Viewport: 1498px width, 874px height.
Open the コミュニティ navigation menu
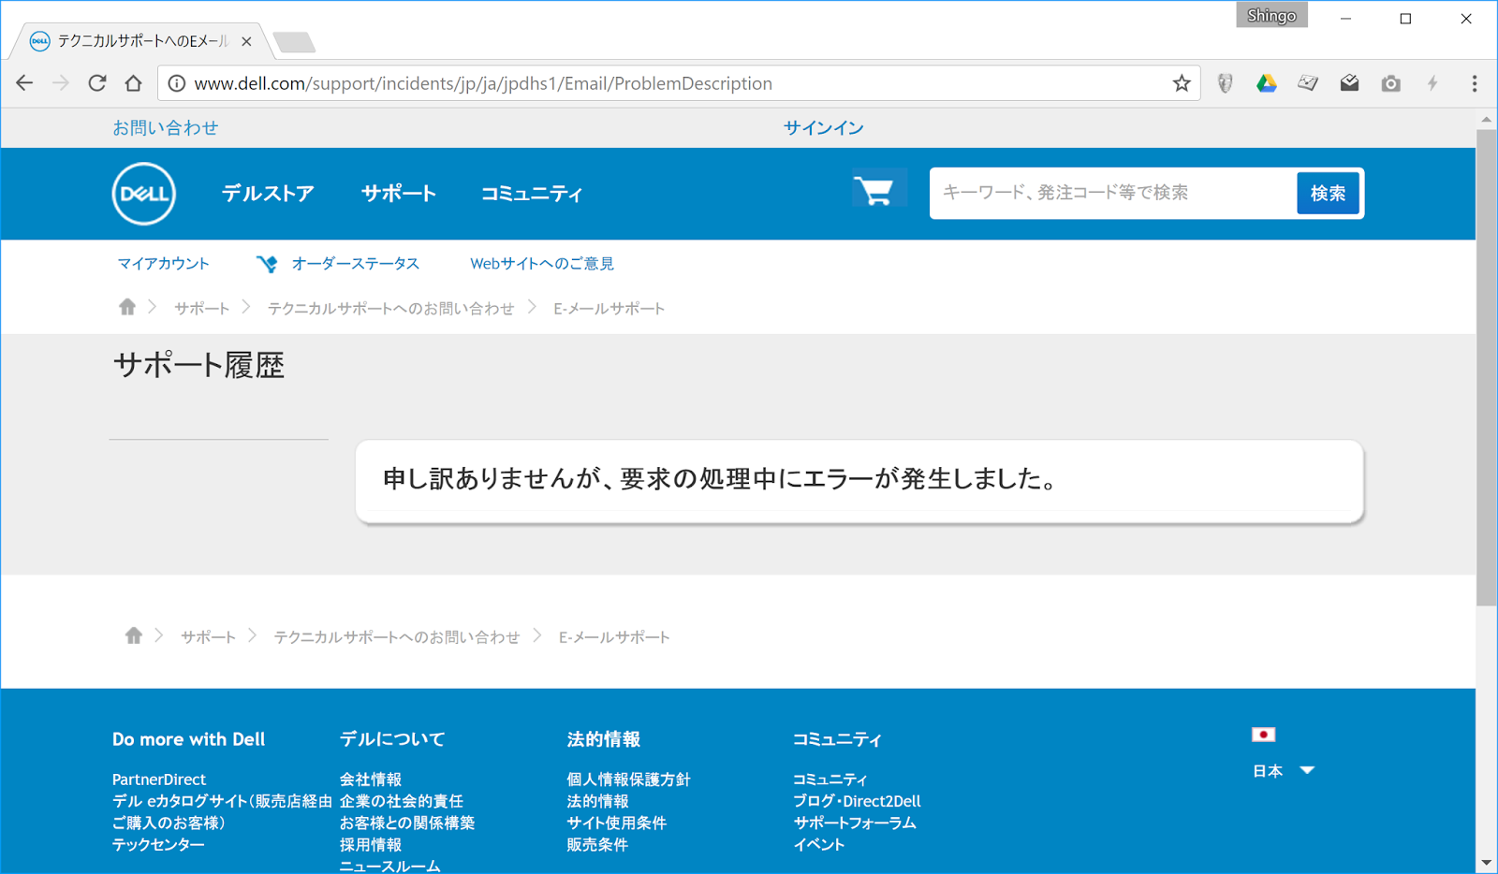pyautogui.click(x=532, y=194)
